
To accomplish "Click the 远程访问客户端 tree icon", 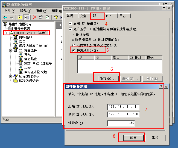I will pyautogui.click(x=15, y=46).
